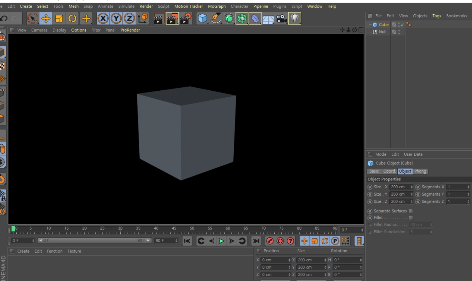Go to end of animation

click(x=256, y=241)
